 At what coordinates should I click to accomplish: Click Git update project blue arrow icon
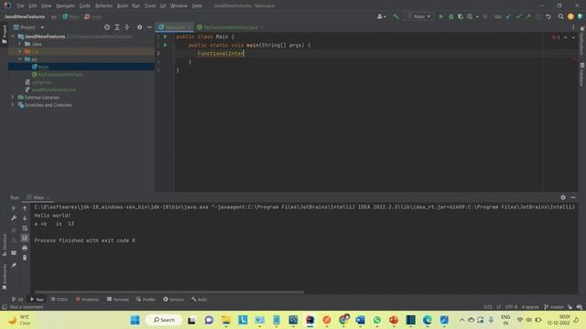click(x=508, y=16)
